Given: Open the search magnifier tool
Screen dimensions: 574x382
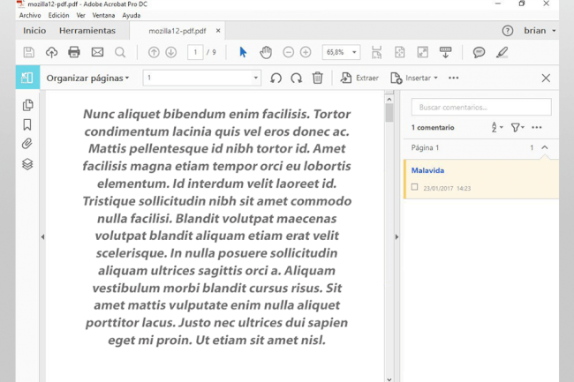Looking at the screenshot, I should (120, 53).
